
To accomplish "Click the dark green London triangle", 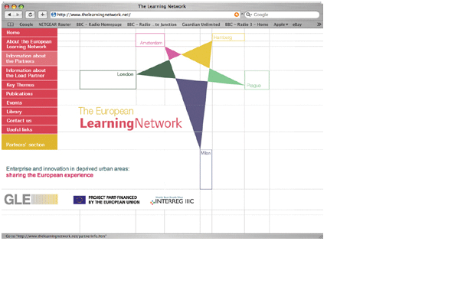I will (162, 71).
